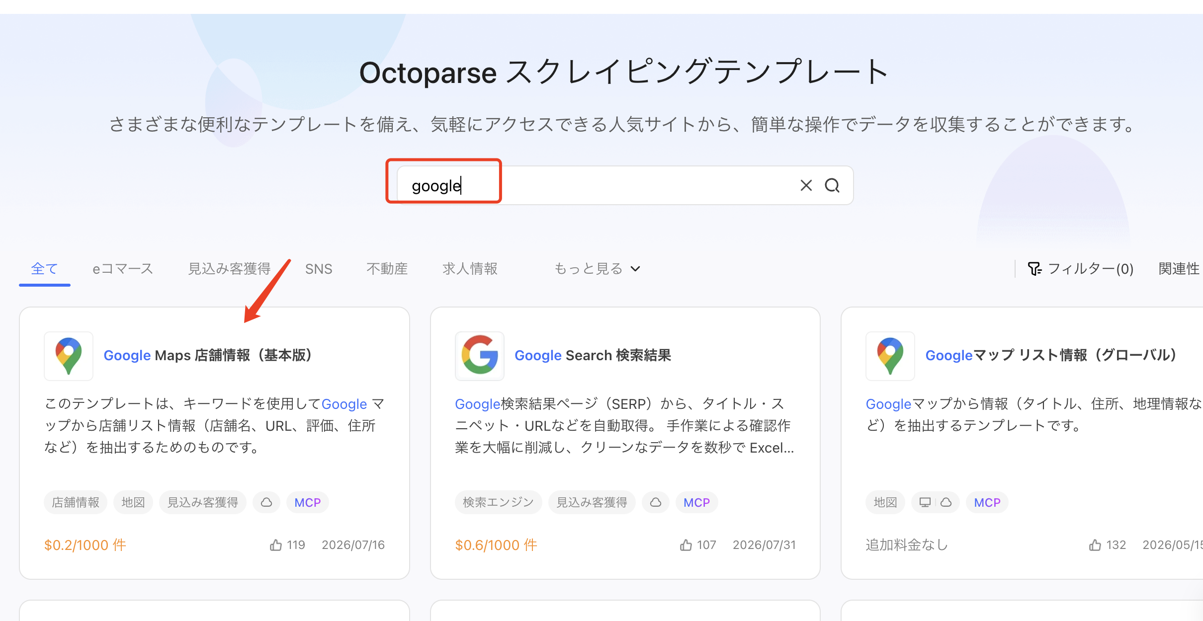Click the $0.2/1000 件 price text
The image size is (1203, 621).
coord(85,545)
